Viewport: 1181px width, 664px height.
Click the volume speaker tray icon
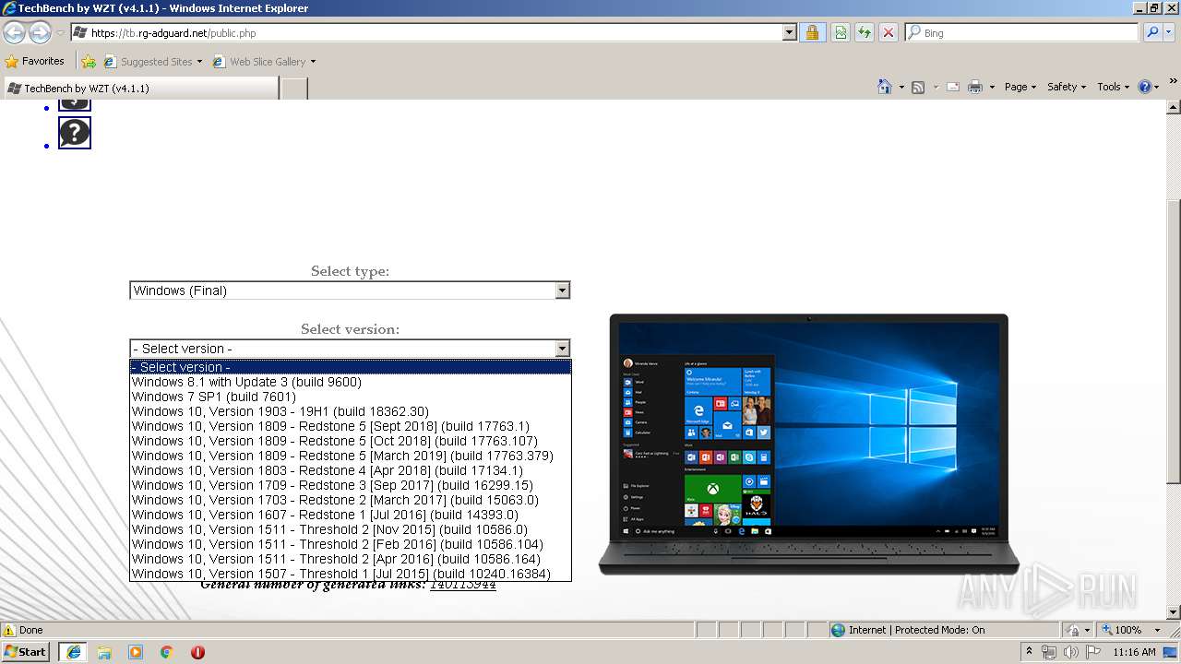pos(1070,652)
